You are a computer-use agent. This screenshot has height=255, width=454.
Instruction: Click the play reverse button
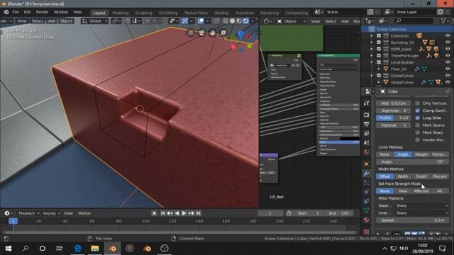pos(177,213)
